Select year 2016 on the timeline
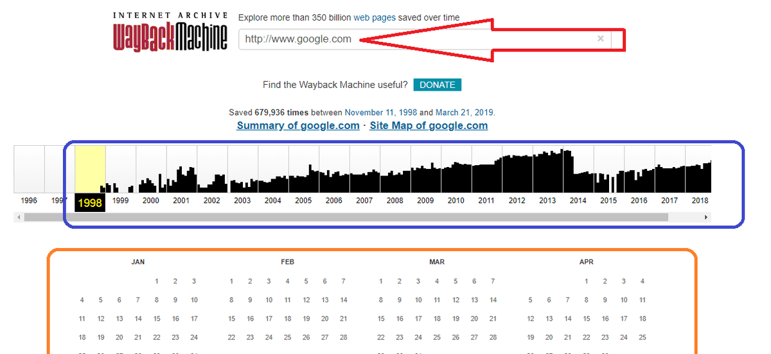771x354 pixels. pos(639,200)
